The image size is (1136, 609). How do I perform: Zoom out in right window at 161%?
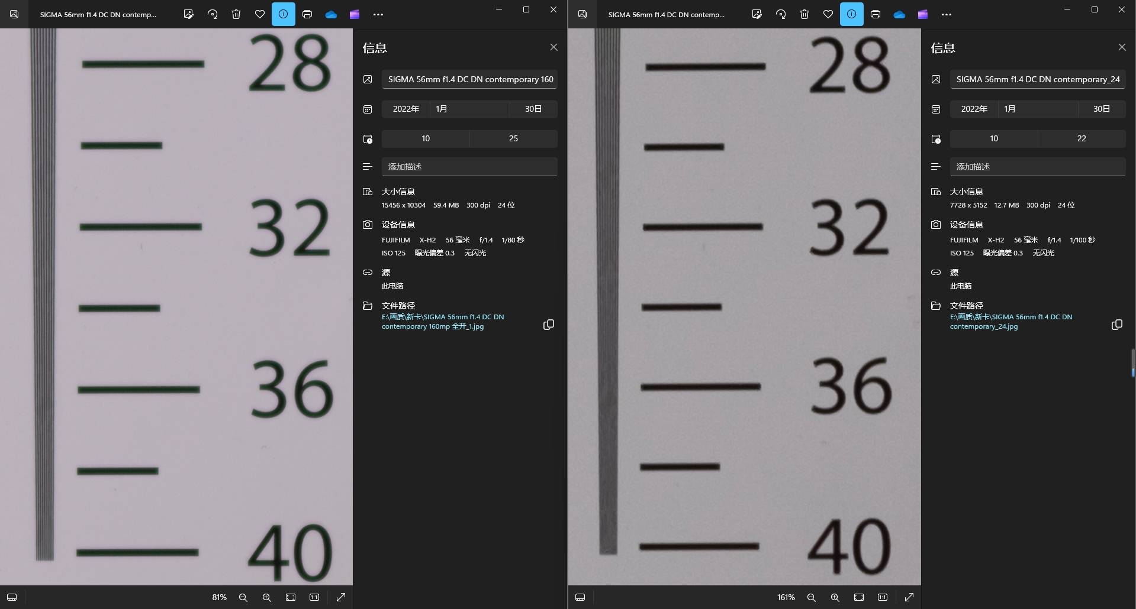tap(812, 597)
